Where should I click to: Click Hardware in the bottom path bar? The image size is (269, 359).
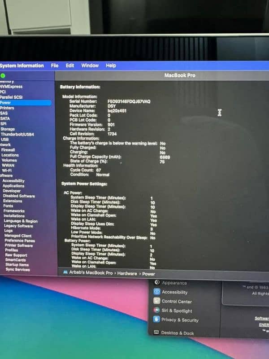[x=127, y=273]
